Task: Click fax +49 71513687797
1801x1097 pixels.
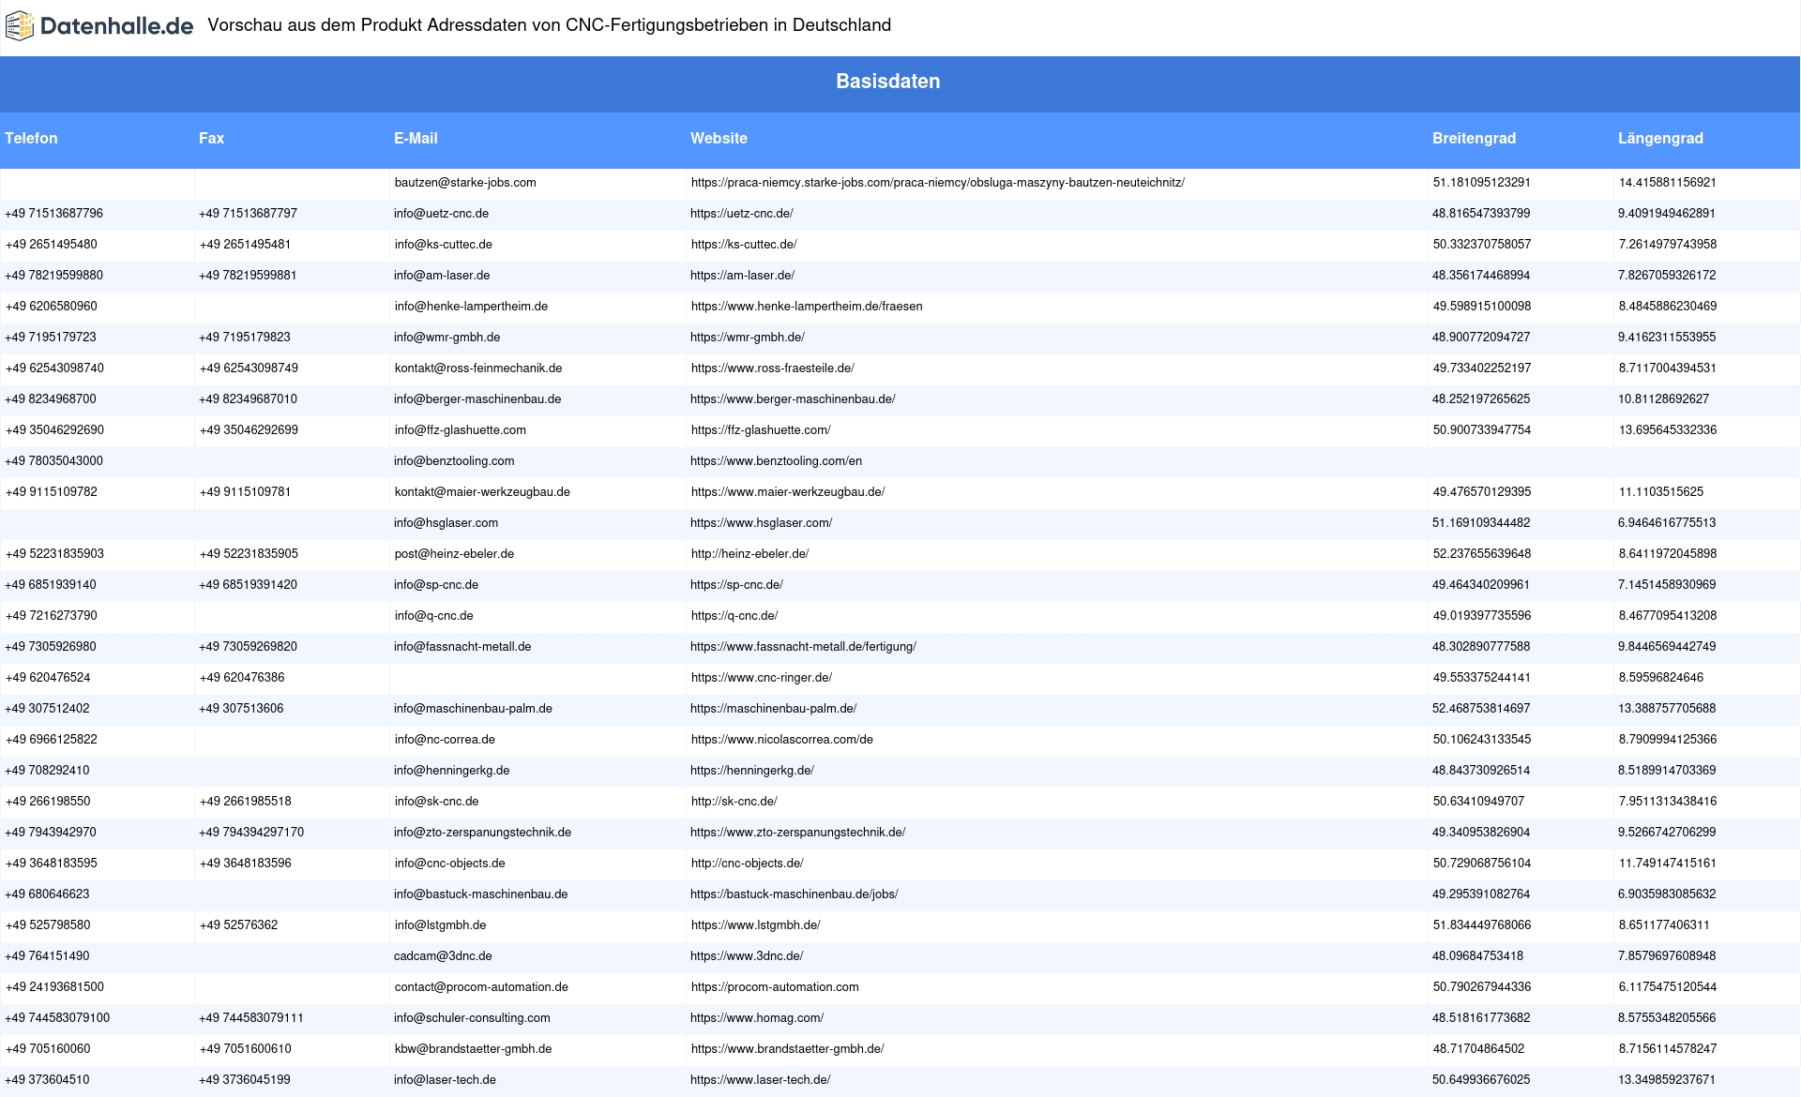Action: [248, 214]
